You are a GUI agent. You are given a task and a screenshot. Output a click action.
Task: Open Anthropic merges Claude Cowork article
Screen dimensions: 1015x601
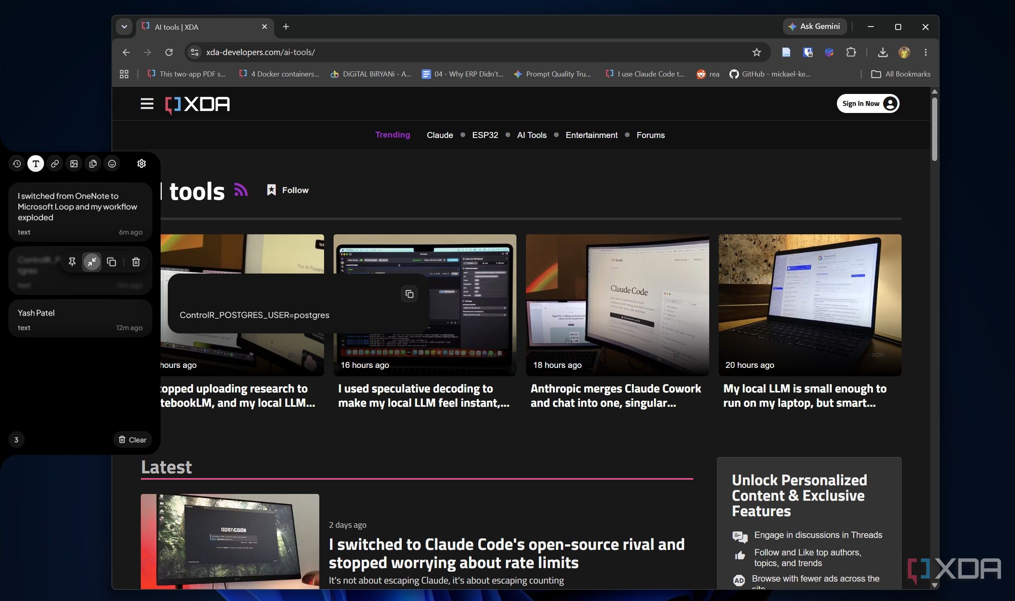pos(616,396)
